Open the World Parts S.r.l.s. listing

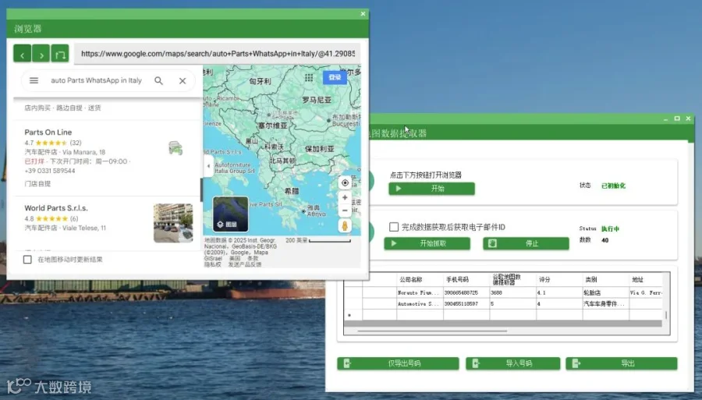pos(56,208)
